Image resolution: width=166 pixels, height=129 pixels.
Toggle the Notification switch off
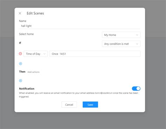(136, 89)
